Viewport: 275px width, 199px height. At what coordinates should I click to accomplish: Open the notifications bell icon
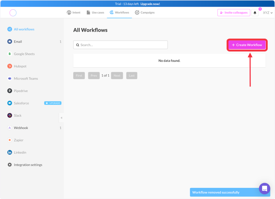255,13
